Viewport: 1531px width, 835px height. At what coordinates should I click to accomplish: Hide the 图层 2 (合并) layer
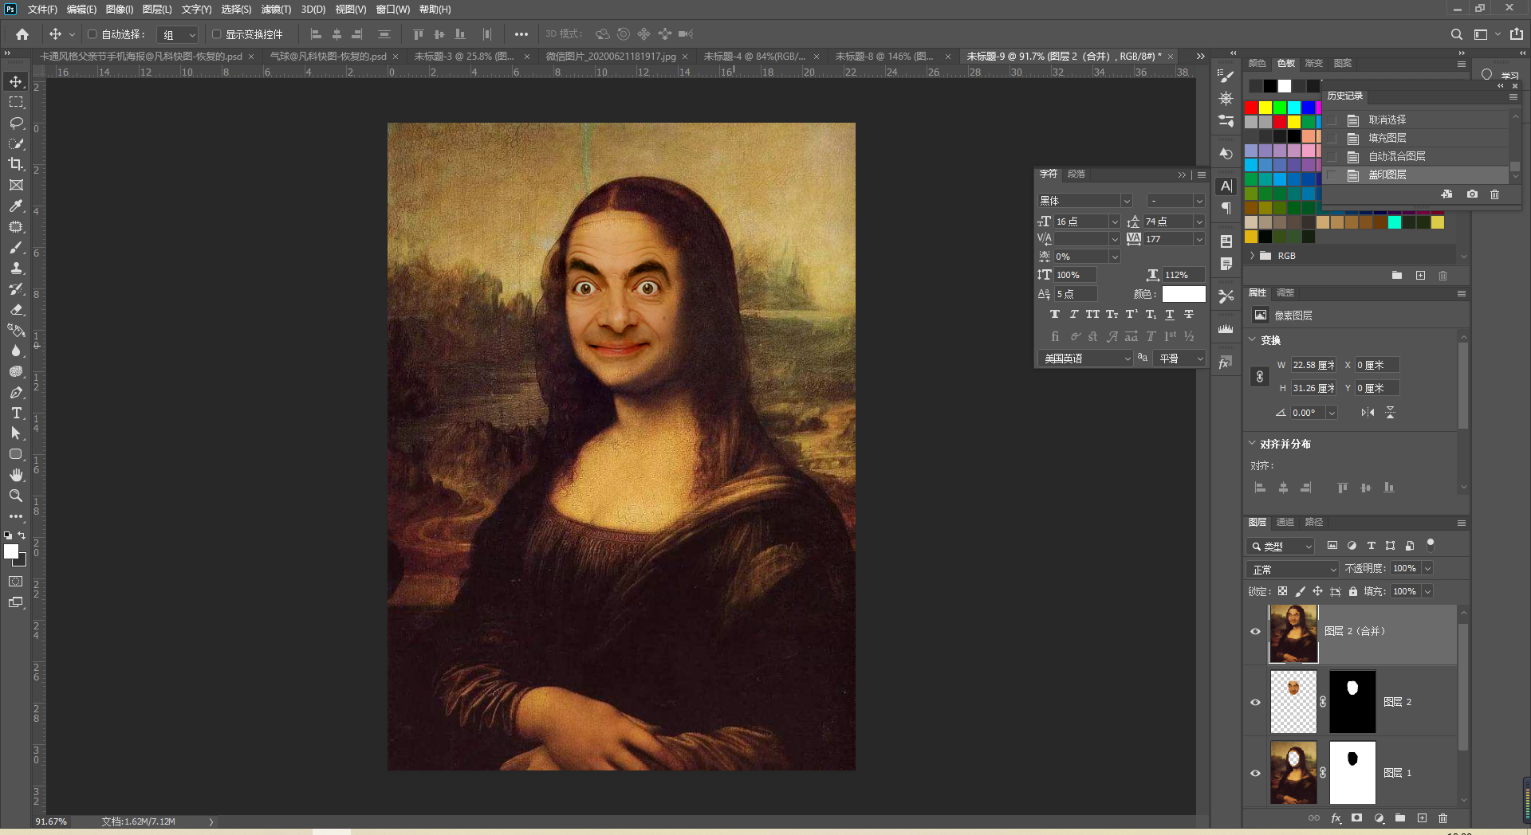pyautogui.click(x=1255, y=632)
